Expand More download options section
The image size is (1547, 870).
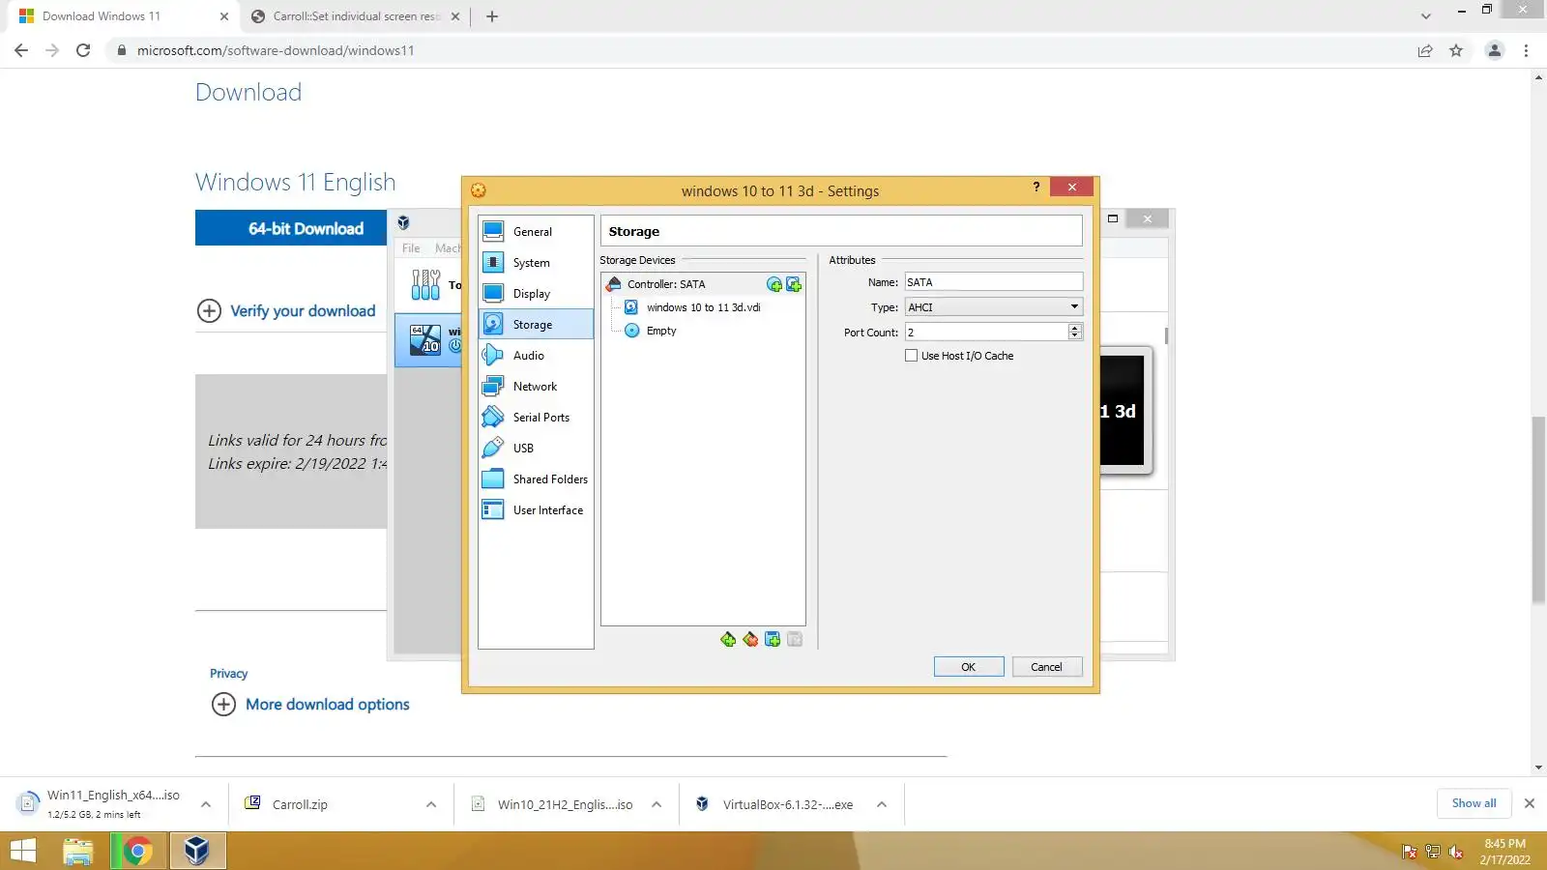310,705
